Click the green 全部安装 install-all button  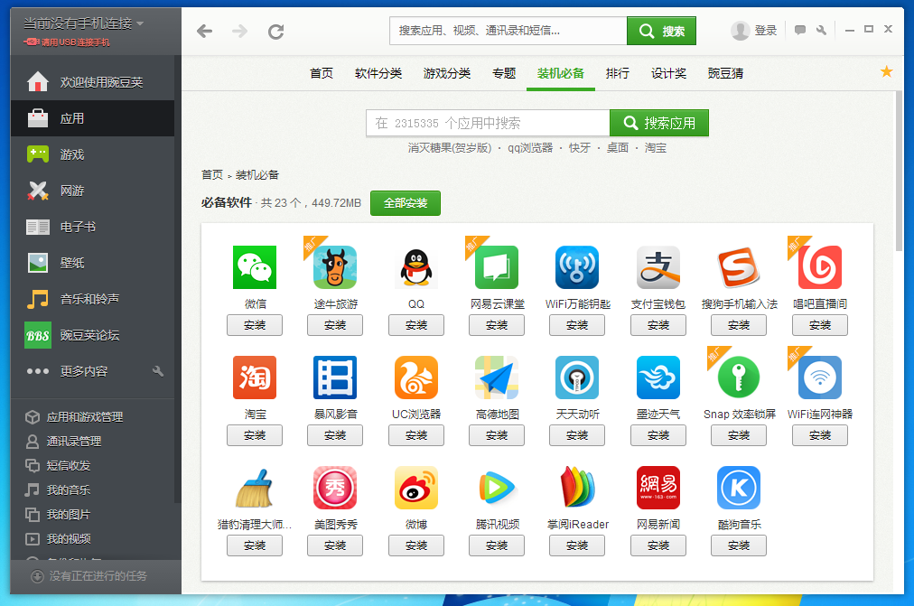404,202
